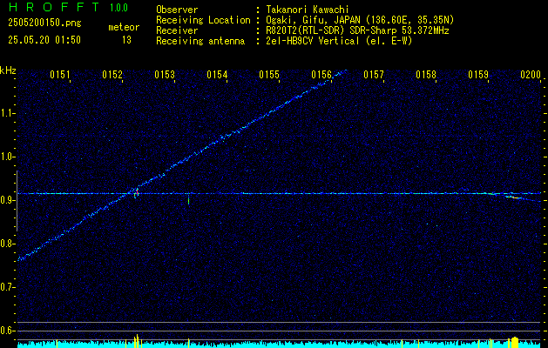This screenshot has height=348, width=548.
Task: Click the 0151 time axis label
Action: [x=60, y=75]
